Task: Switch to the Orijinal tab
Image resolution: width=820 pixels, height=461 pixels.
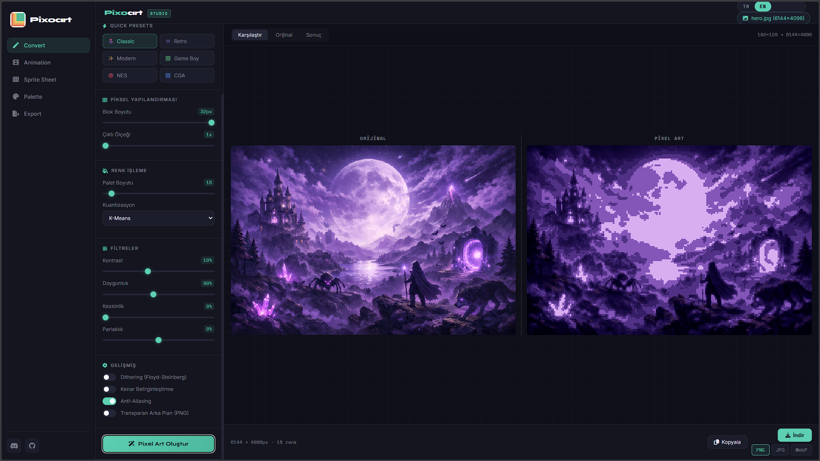Action: 284,35
